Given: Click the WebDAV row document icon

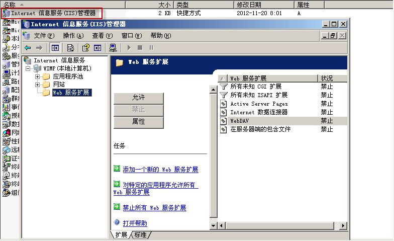Looking at the screenshot, I should click(x=223, y=121).
